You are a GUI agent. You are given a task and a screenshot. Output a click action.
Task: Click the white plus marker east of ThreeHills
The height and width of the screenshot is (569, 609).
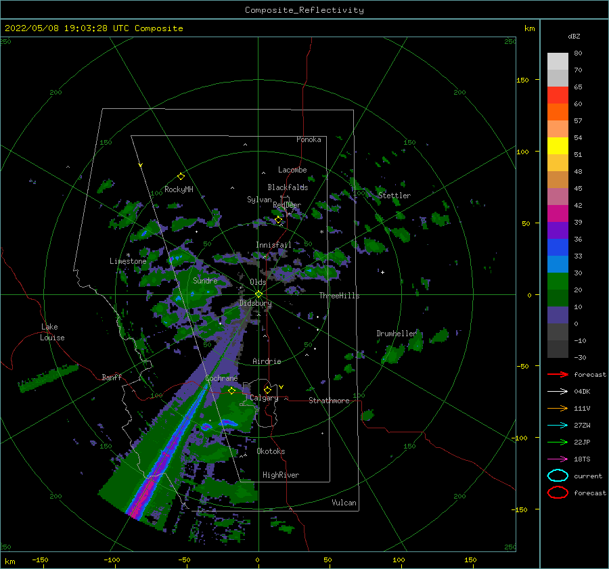coord(382,272)
